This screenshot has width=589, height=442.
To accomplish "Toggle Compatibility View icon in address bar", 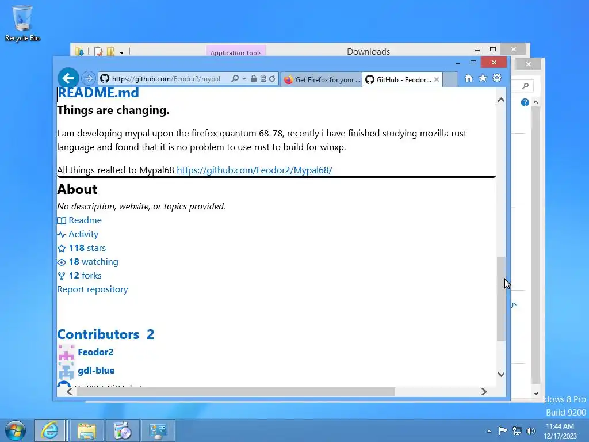I will click(x=263, y=78).
